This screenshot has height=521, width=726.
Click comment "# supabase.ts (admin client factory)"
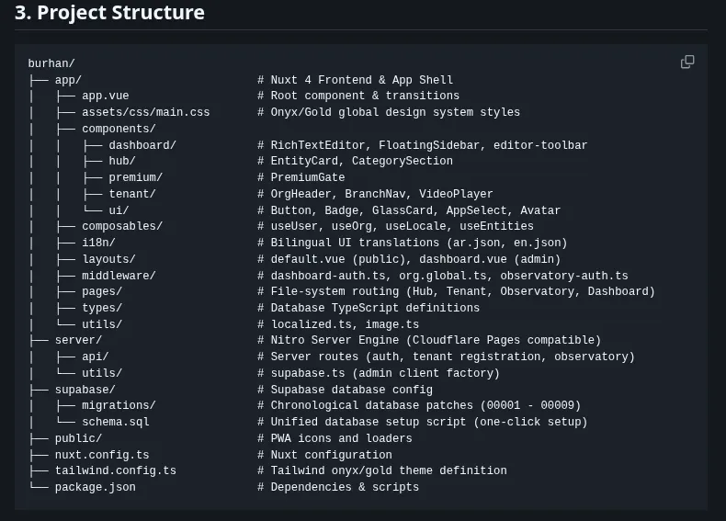(379, 373)
